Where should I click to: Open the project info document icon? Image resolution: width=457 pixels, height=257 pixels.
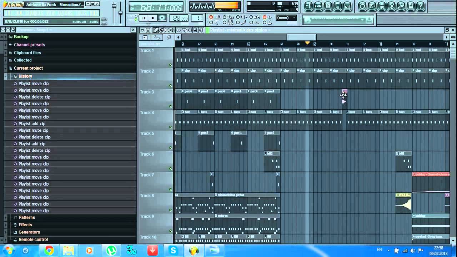pyautogui.click(x=411, y=6)
